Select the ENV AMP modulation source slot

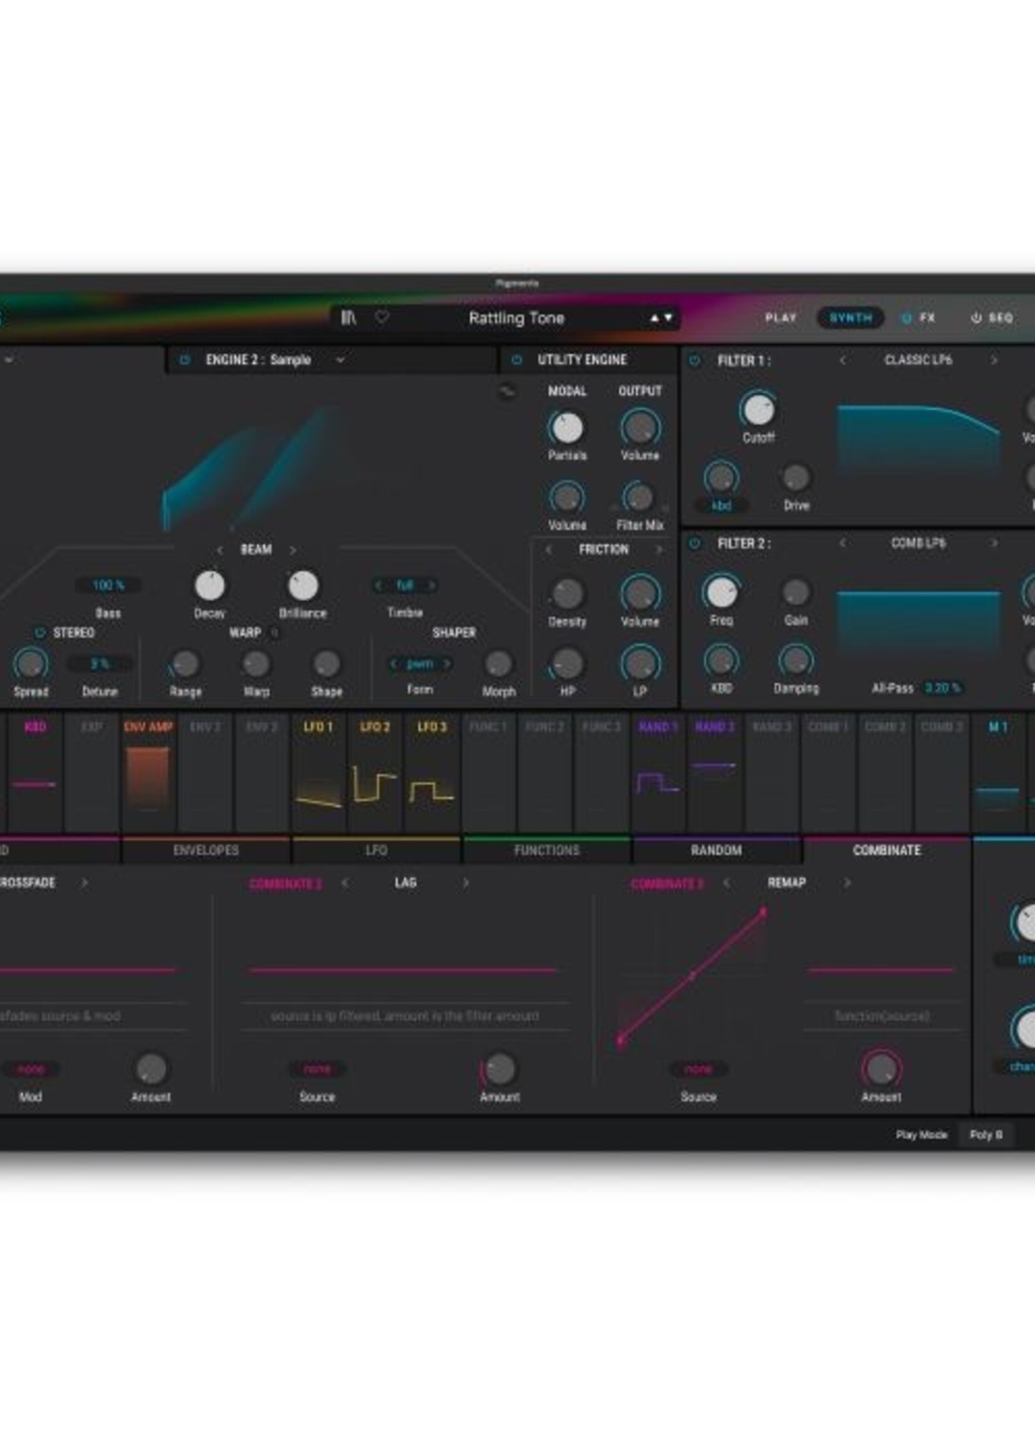148,772
